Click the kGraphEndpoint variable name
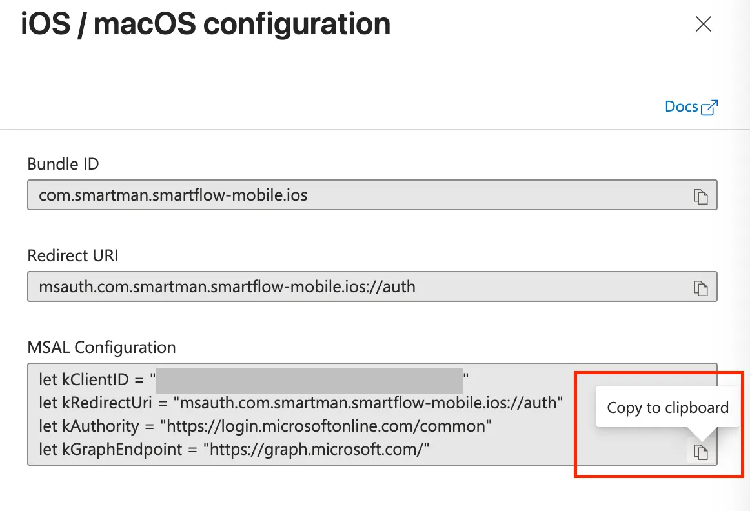Image resolution: width=750 pixels, height=511 pixels. tap(122, 449)
